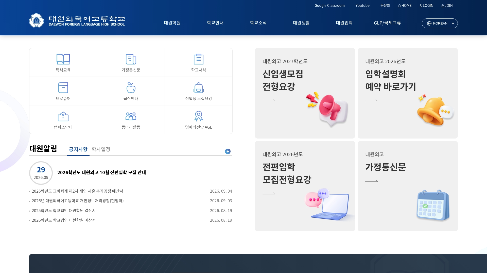Screen dimensions: 487x273
Task: Open the 동아리활동 people icon
Action: point(131,116)
